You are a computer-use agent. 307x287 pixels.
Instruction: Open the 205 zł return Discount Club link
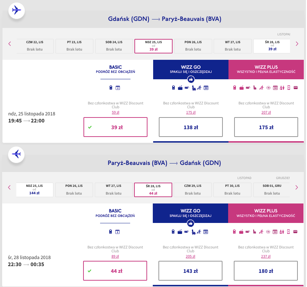191,257
